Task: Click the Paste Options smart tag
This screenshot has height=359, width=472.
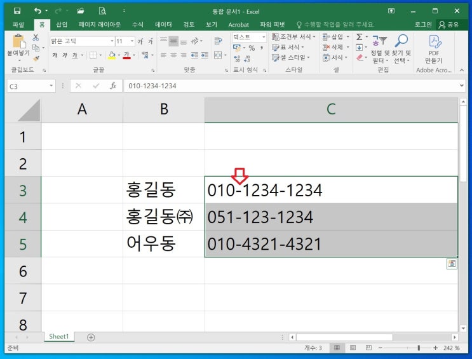Action: [x=452, y=264]
